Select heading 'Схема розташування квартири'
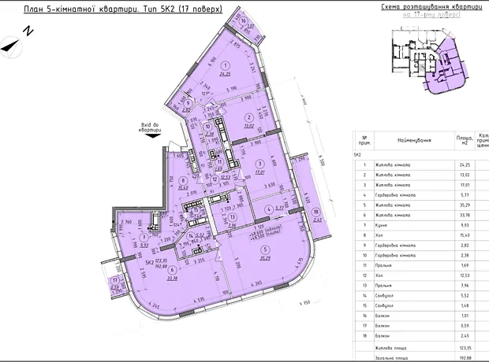 [x=431, y=7]
